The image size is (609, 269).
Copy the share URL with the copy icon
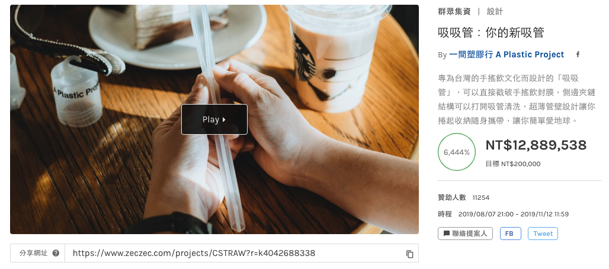(409, 254)
